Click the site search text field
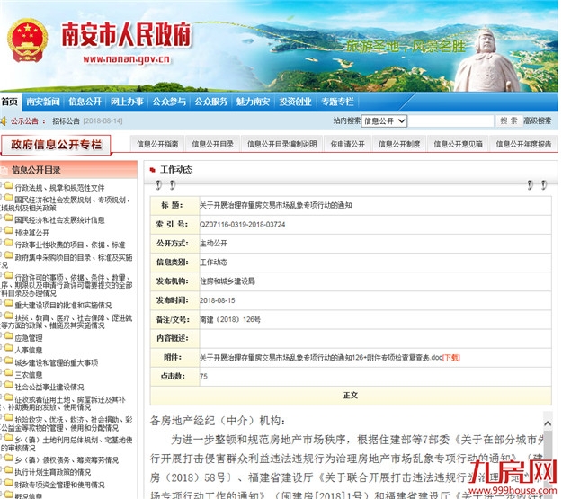 450,121
